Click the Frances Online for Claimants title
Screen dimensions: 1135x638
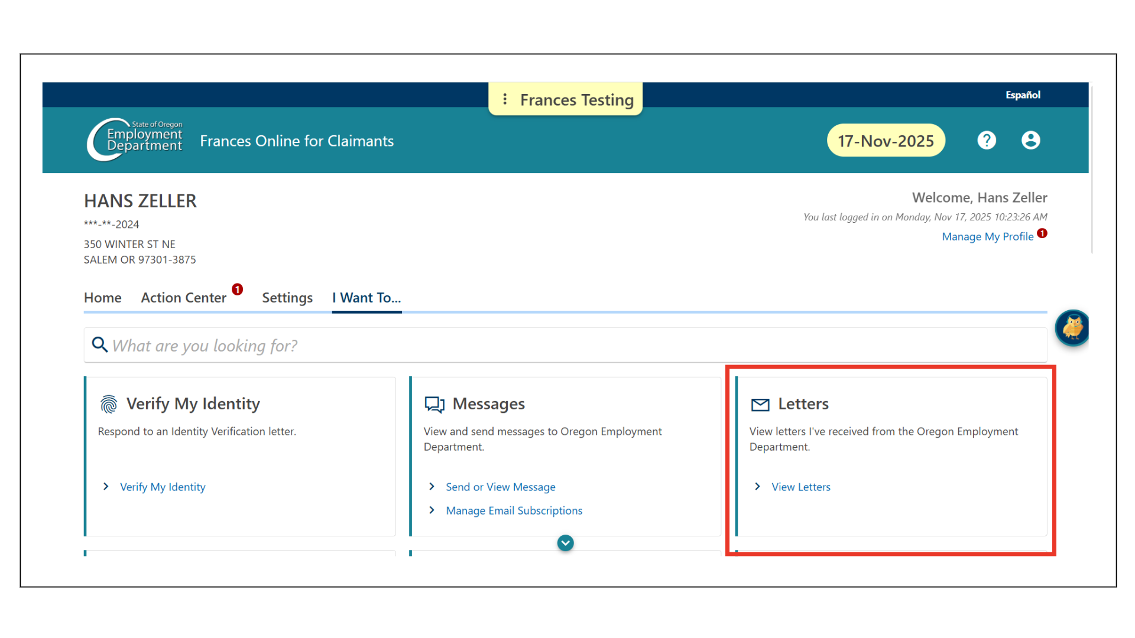click(x=297, y=141)
